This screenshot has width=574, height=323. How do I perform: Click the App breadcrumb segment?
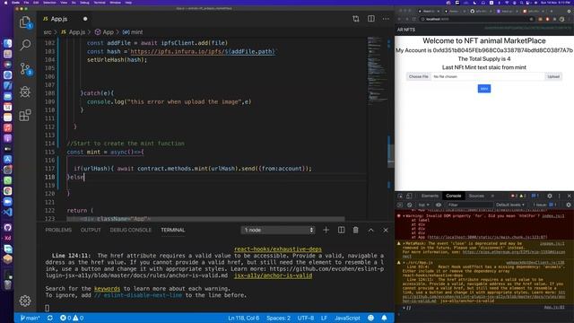(104, 32)
